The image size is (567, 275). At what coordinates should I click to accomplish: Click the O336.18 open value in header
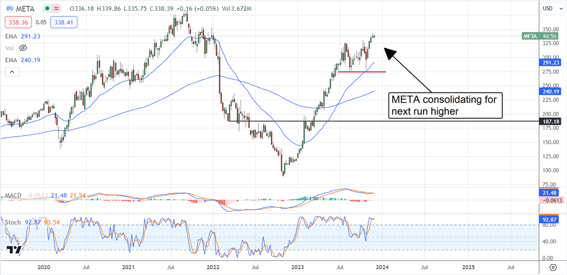(82, 8)
